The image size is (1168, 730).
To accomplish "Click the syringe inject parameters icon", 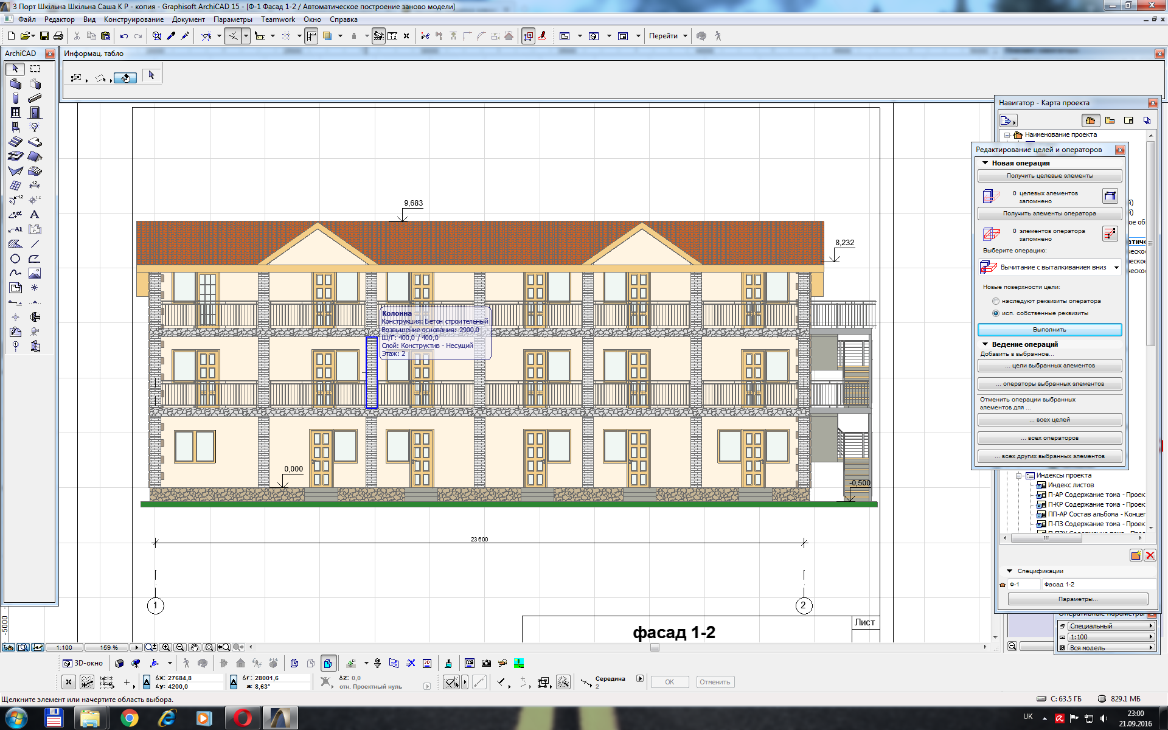I will coord(185,36).
